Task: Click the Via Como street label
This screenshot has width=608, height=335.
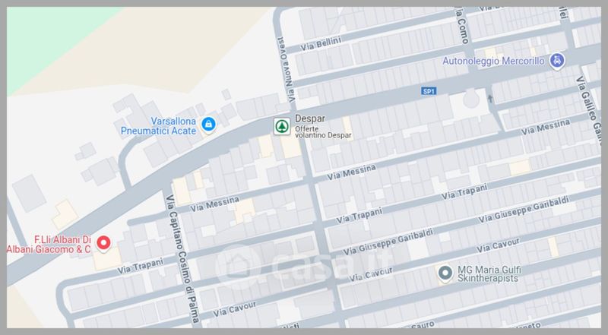Action: (461, 25)
